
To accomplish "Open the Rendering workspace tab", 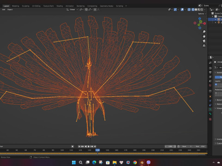I will [80, 6].
